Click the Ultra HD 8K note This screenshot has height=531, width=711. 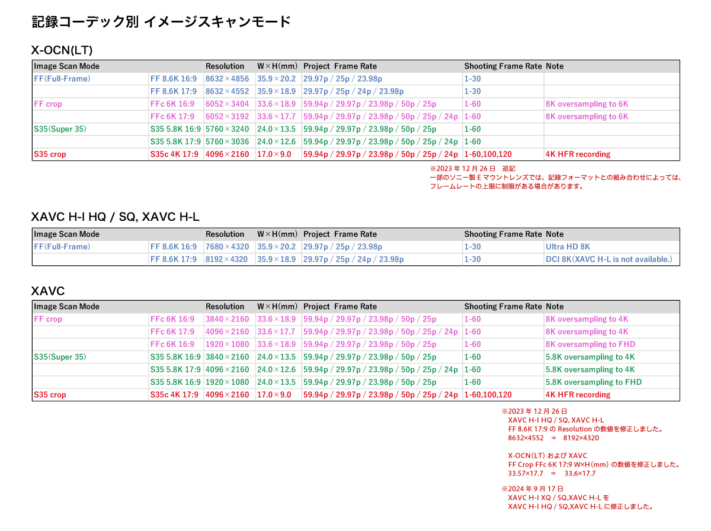pos(568,247)
